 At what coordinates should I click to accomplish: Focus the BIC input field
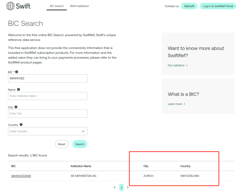[x=48, y=78]
